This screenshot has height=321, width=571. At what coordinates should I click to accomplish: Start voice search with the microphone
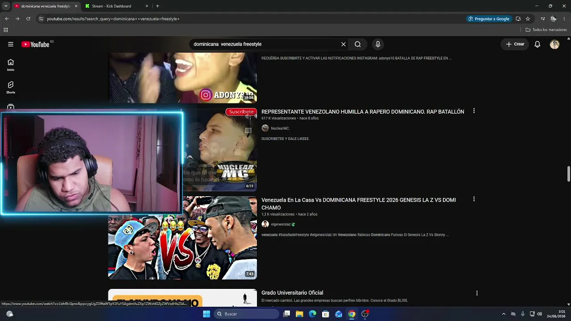[378, 44]
